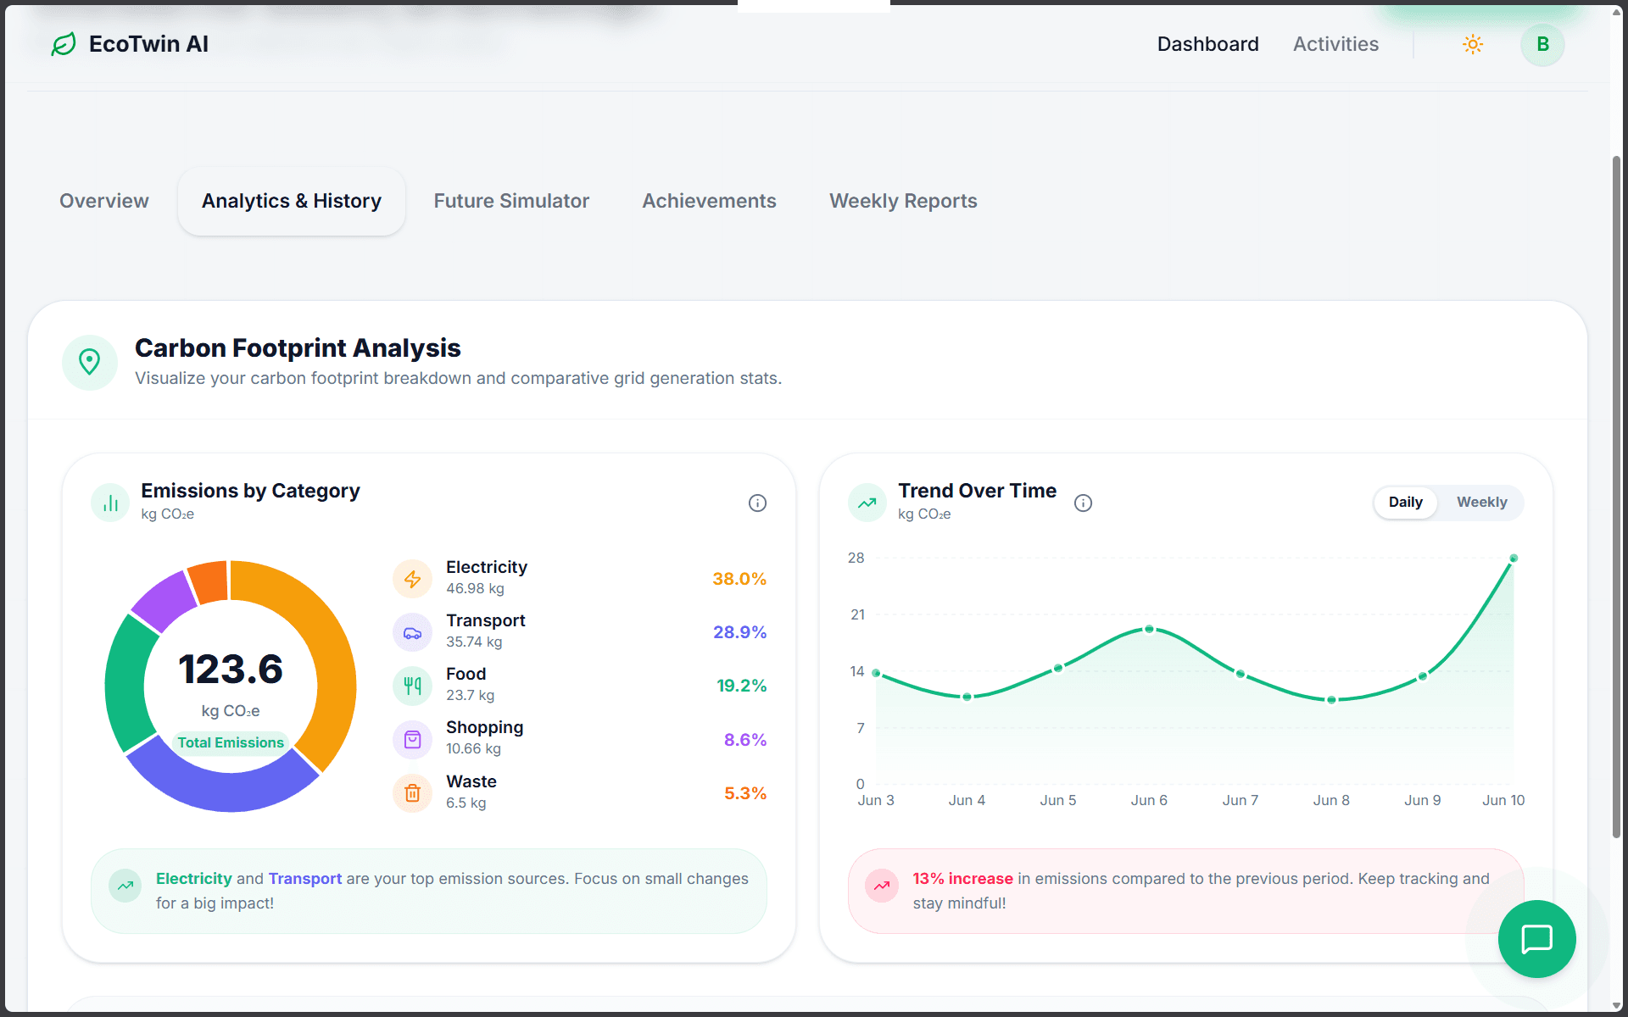Screen dimensions: 1628x1017
Task: Click the Waste trash-can icon
Action: tap(412, 793)
